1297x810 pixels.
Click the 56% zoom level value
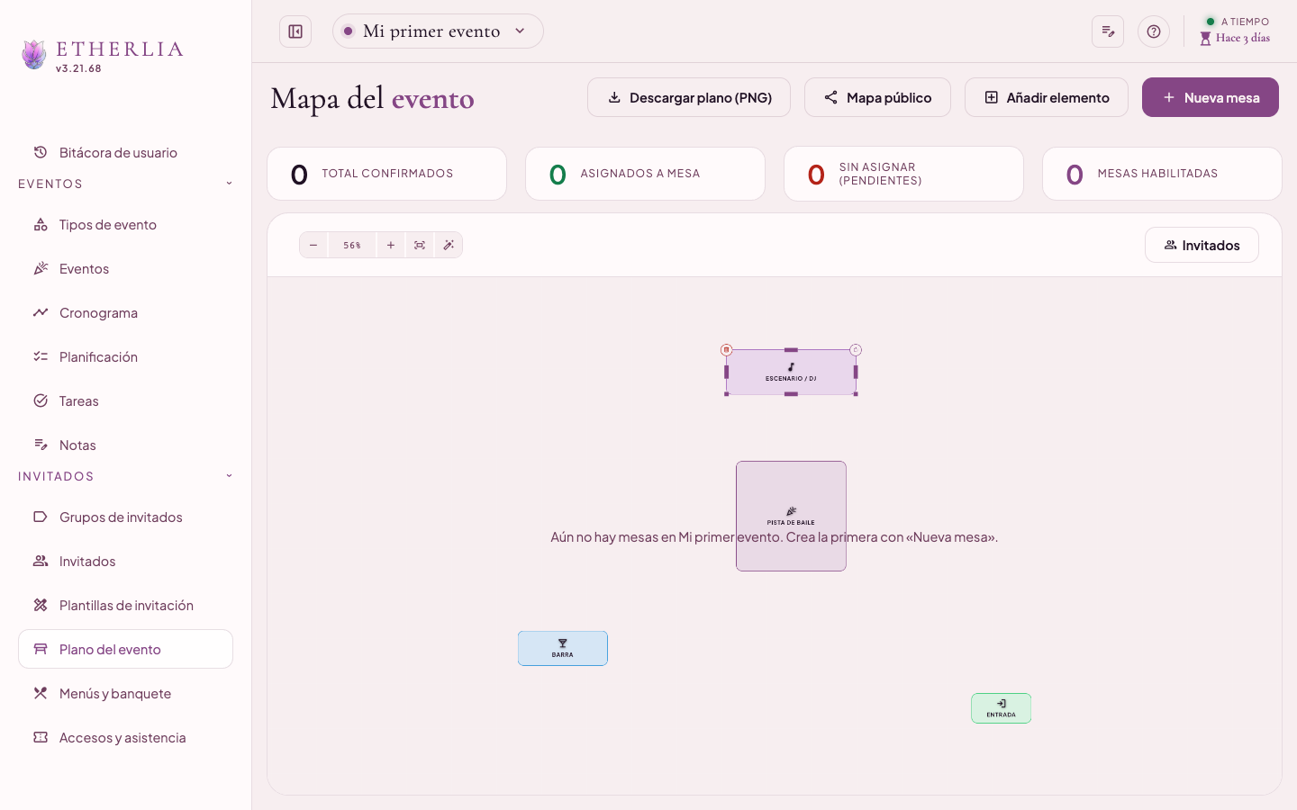tap(352, 245)
